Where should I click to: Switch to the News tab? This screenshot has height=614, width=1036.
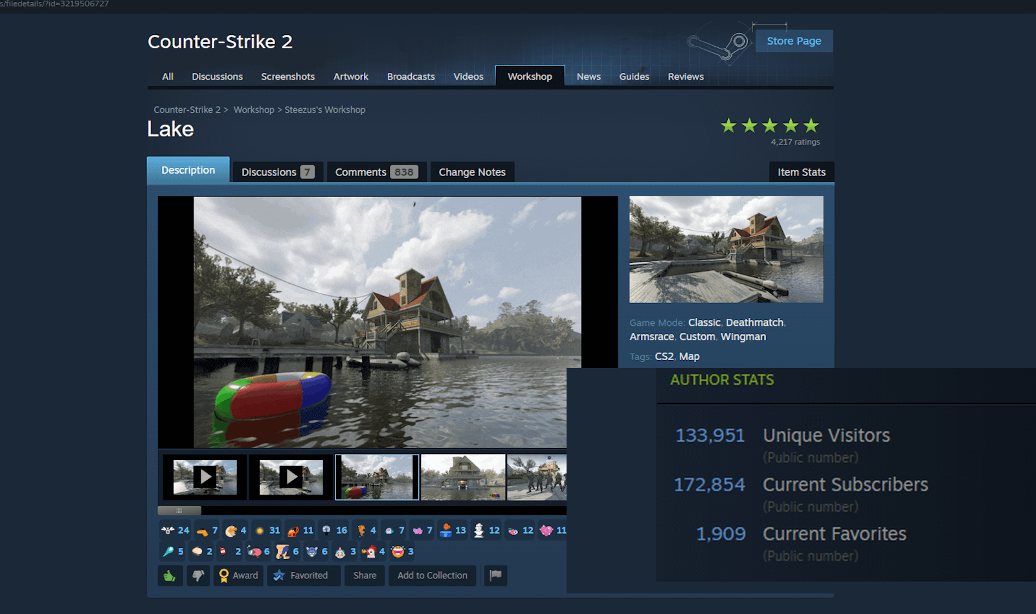tap(589, 76)
